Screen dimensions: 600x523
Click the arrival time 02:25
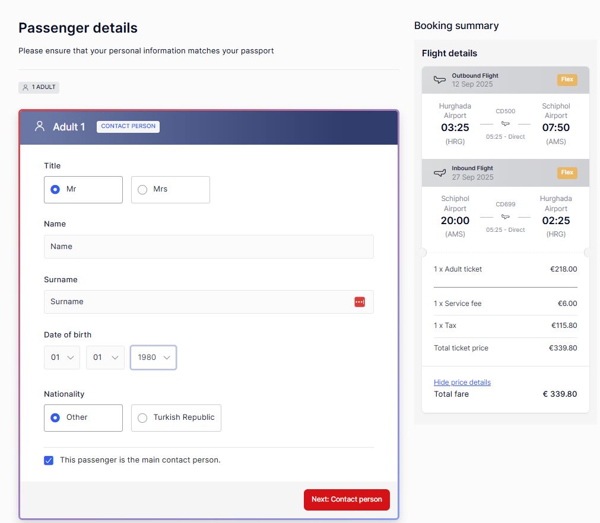pyautogui.click(x=555, y=221)
